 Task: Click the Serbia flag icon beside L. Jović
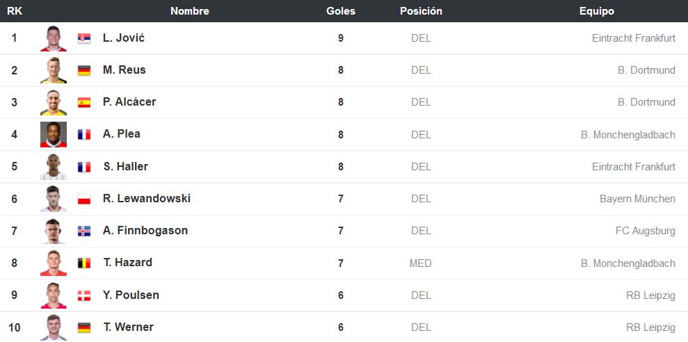click(x=83, y=38)
